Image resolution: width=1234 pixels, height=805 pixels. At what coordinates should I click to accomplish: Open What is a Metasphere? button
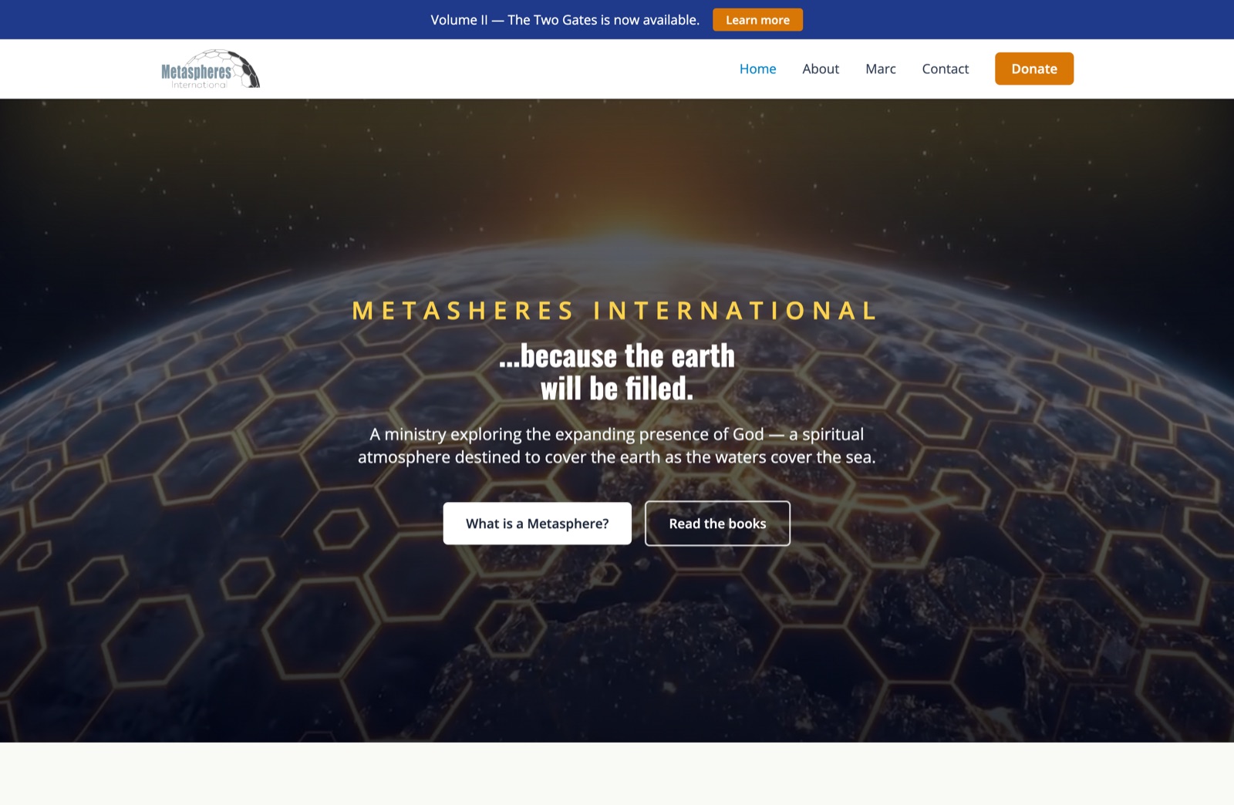pos(538,524)
